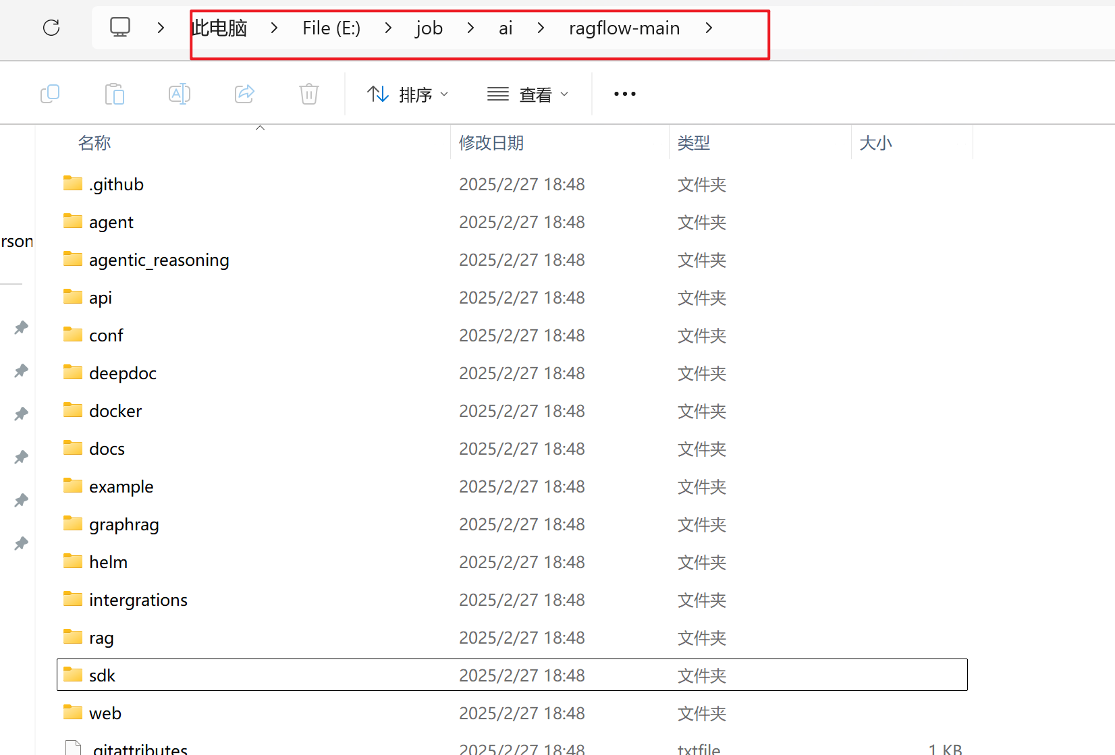Click the Paste icon in the toolbar
The width and height of the screenshot is (1115, 755).
115,94
